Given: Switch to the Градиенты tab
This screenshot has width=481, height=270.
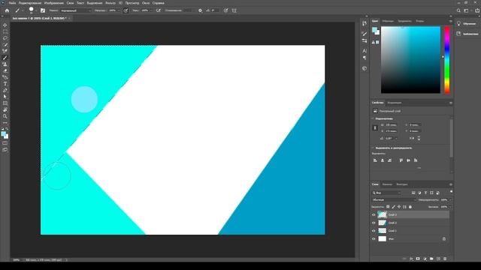Looking at the screenshot, I should (404, 21).
